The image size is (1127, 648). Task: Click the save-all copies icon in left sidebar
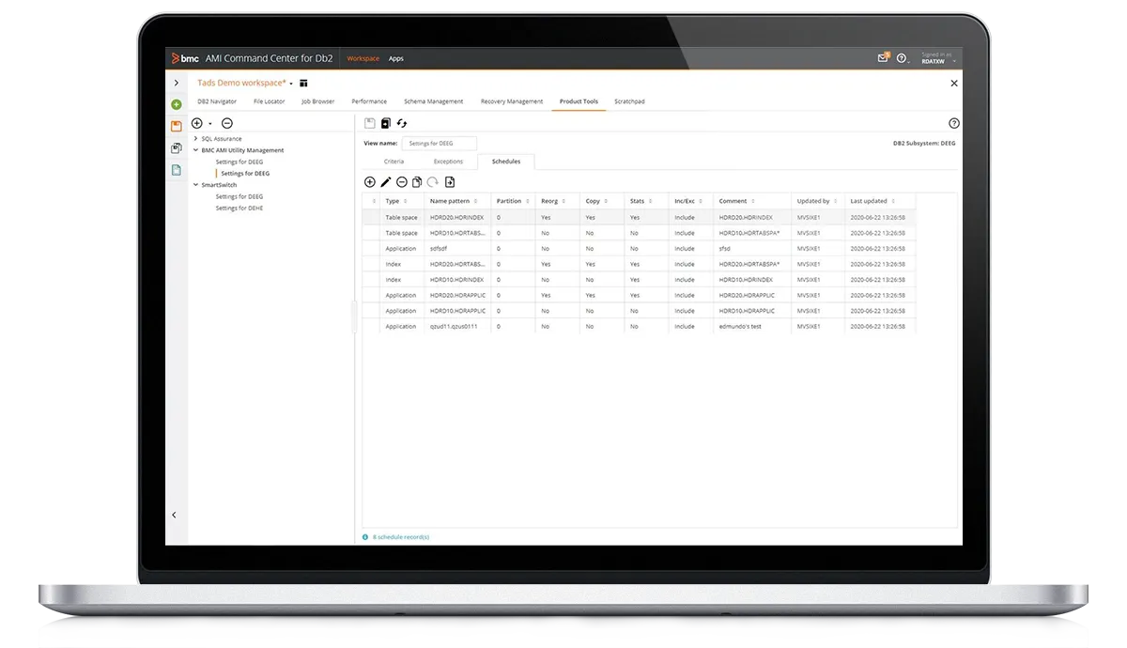pyautogui.click(x=177, y=148)
